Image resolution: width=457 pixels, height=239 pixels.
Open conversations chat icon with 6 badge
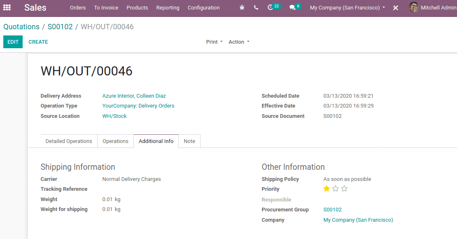(295, 7)
